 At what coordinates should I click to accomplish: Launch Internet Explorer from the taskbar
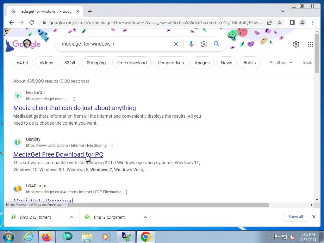(28, 237)
